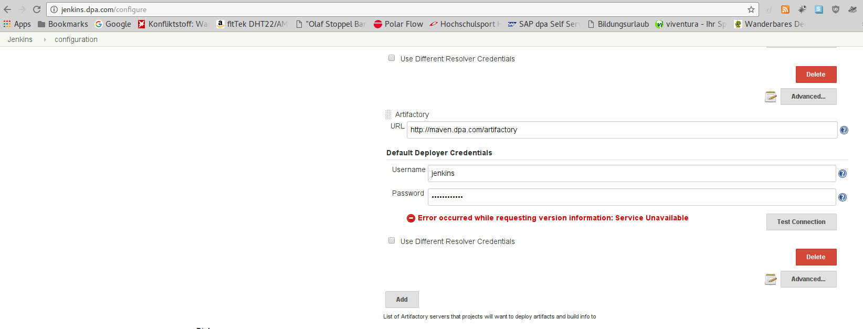Open the orange RSS feed extension

(785, 9)
